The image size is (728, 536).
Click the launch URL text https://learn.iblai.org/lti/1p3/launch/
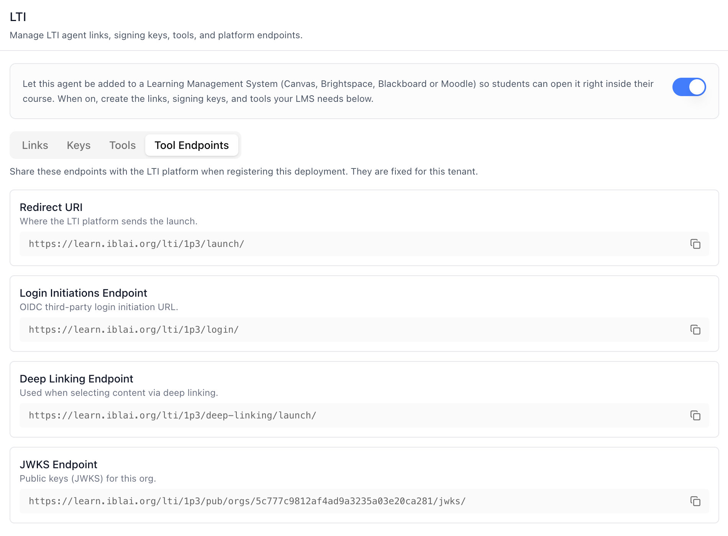coord(136,244)
